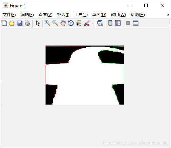Viewport: 171px width, 148px height.
Task: Minimize the Figure 1 window
Action: 130,5
